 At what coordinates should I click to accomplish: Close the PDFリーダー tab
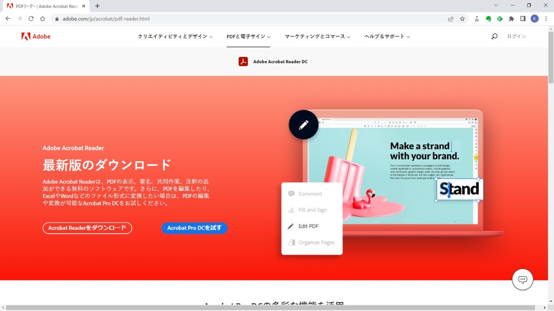point(84,6)
